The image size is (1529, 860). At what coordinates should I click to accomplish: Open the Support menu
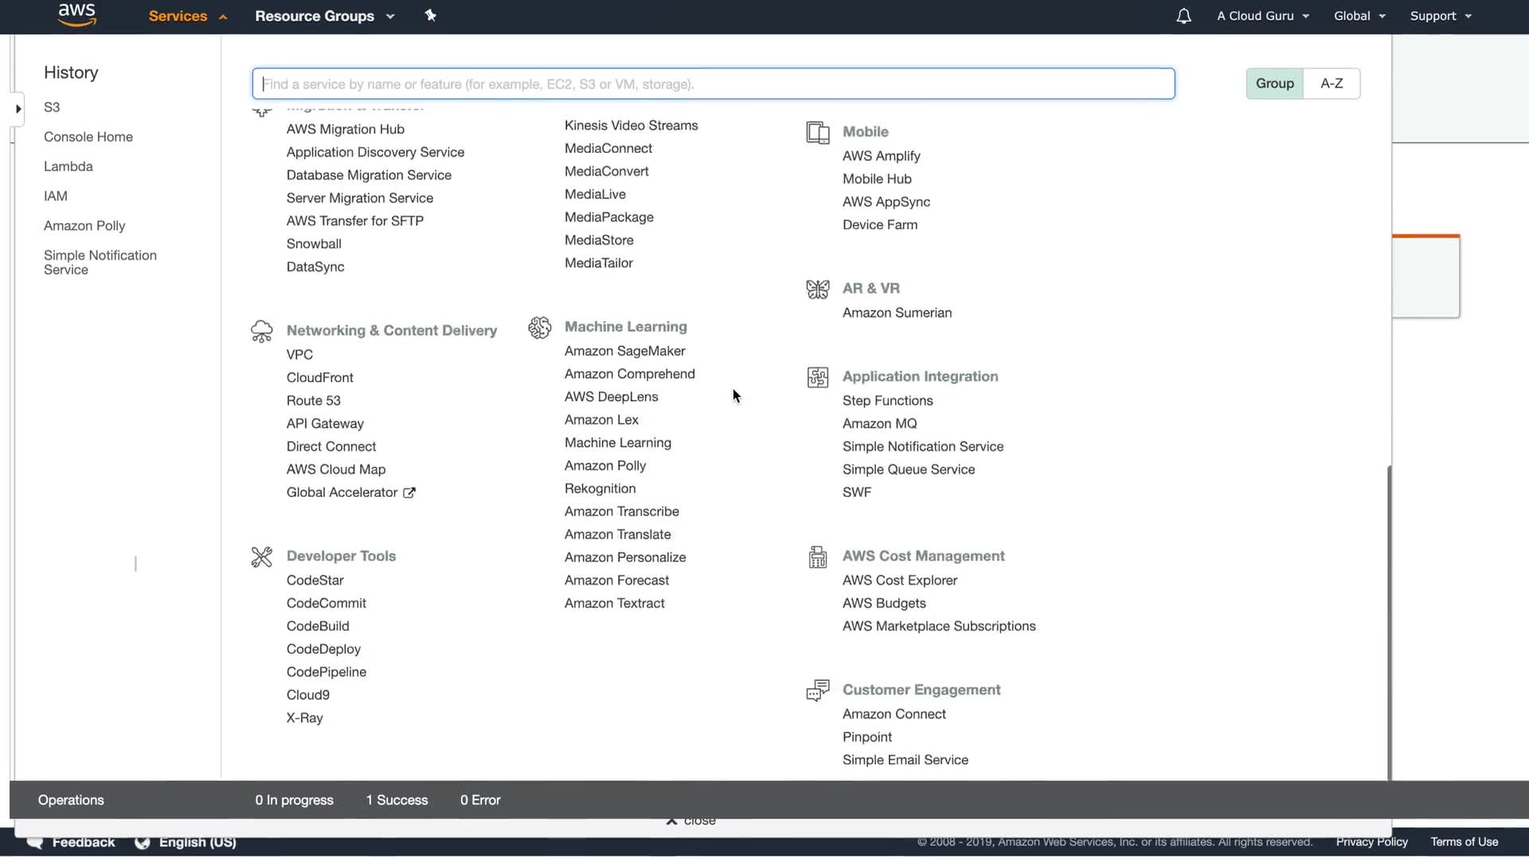(1440, 16)
